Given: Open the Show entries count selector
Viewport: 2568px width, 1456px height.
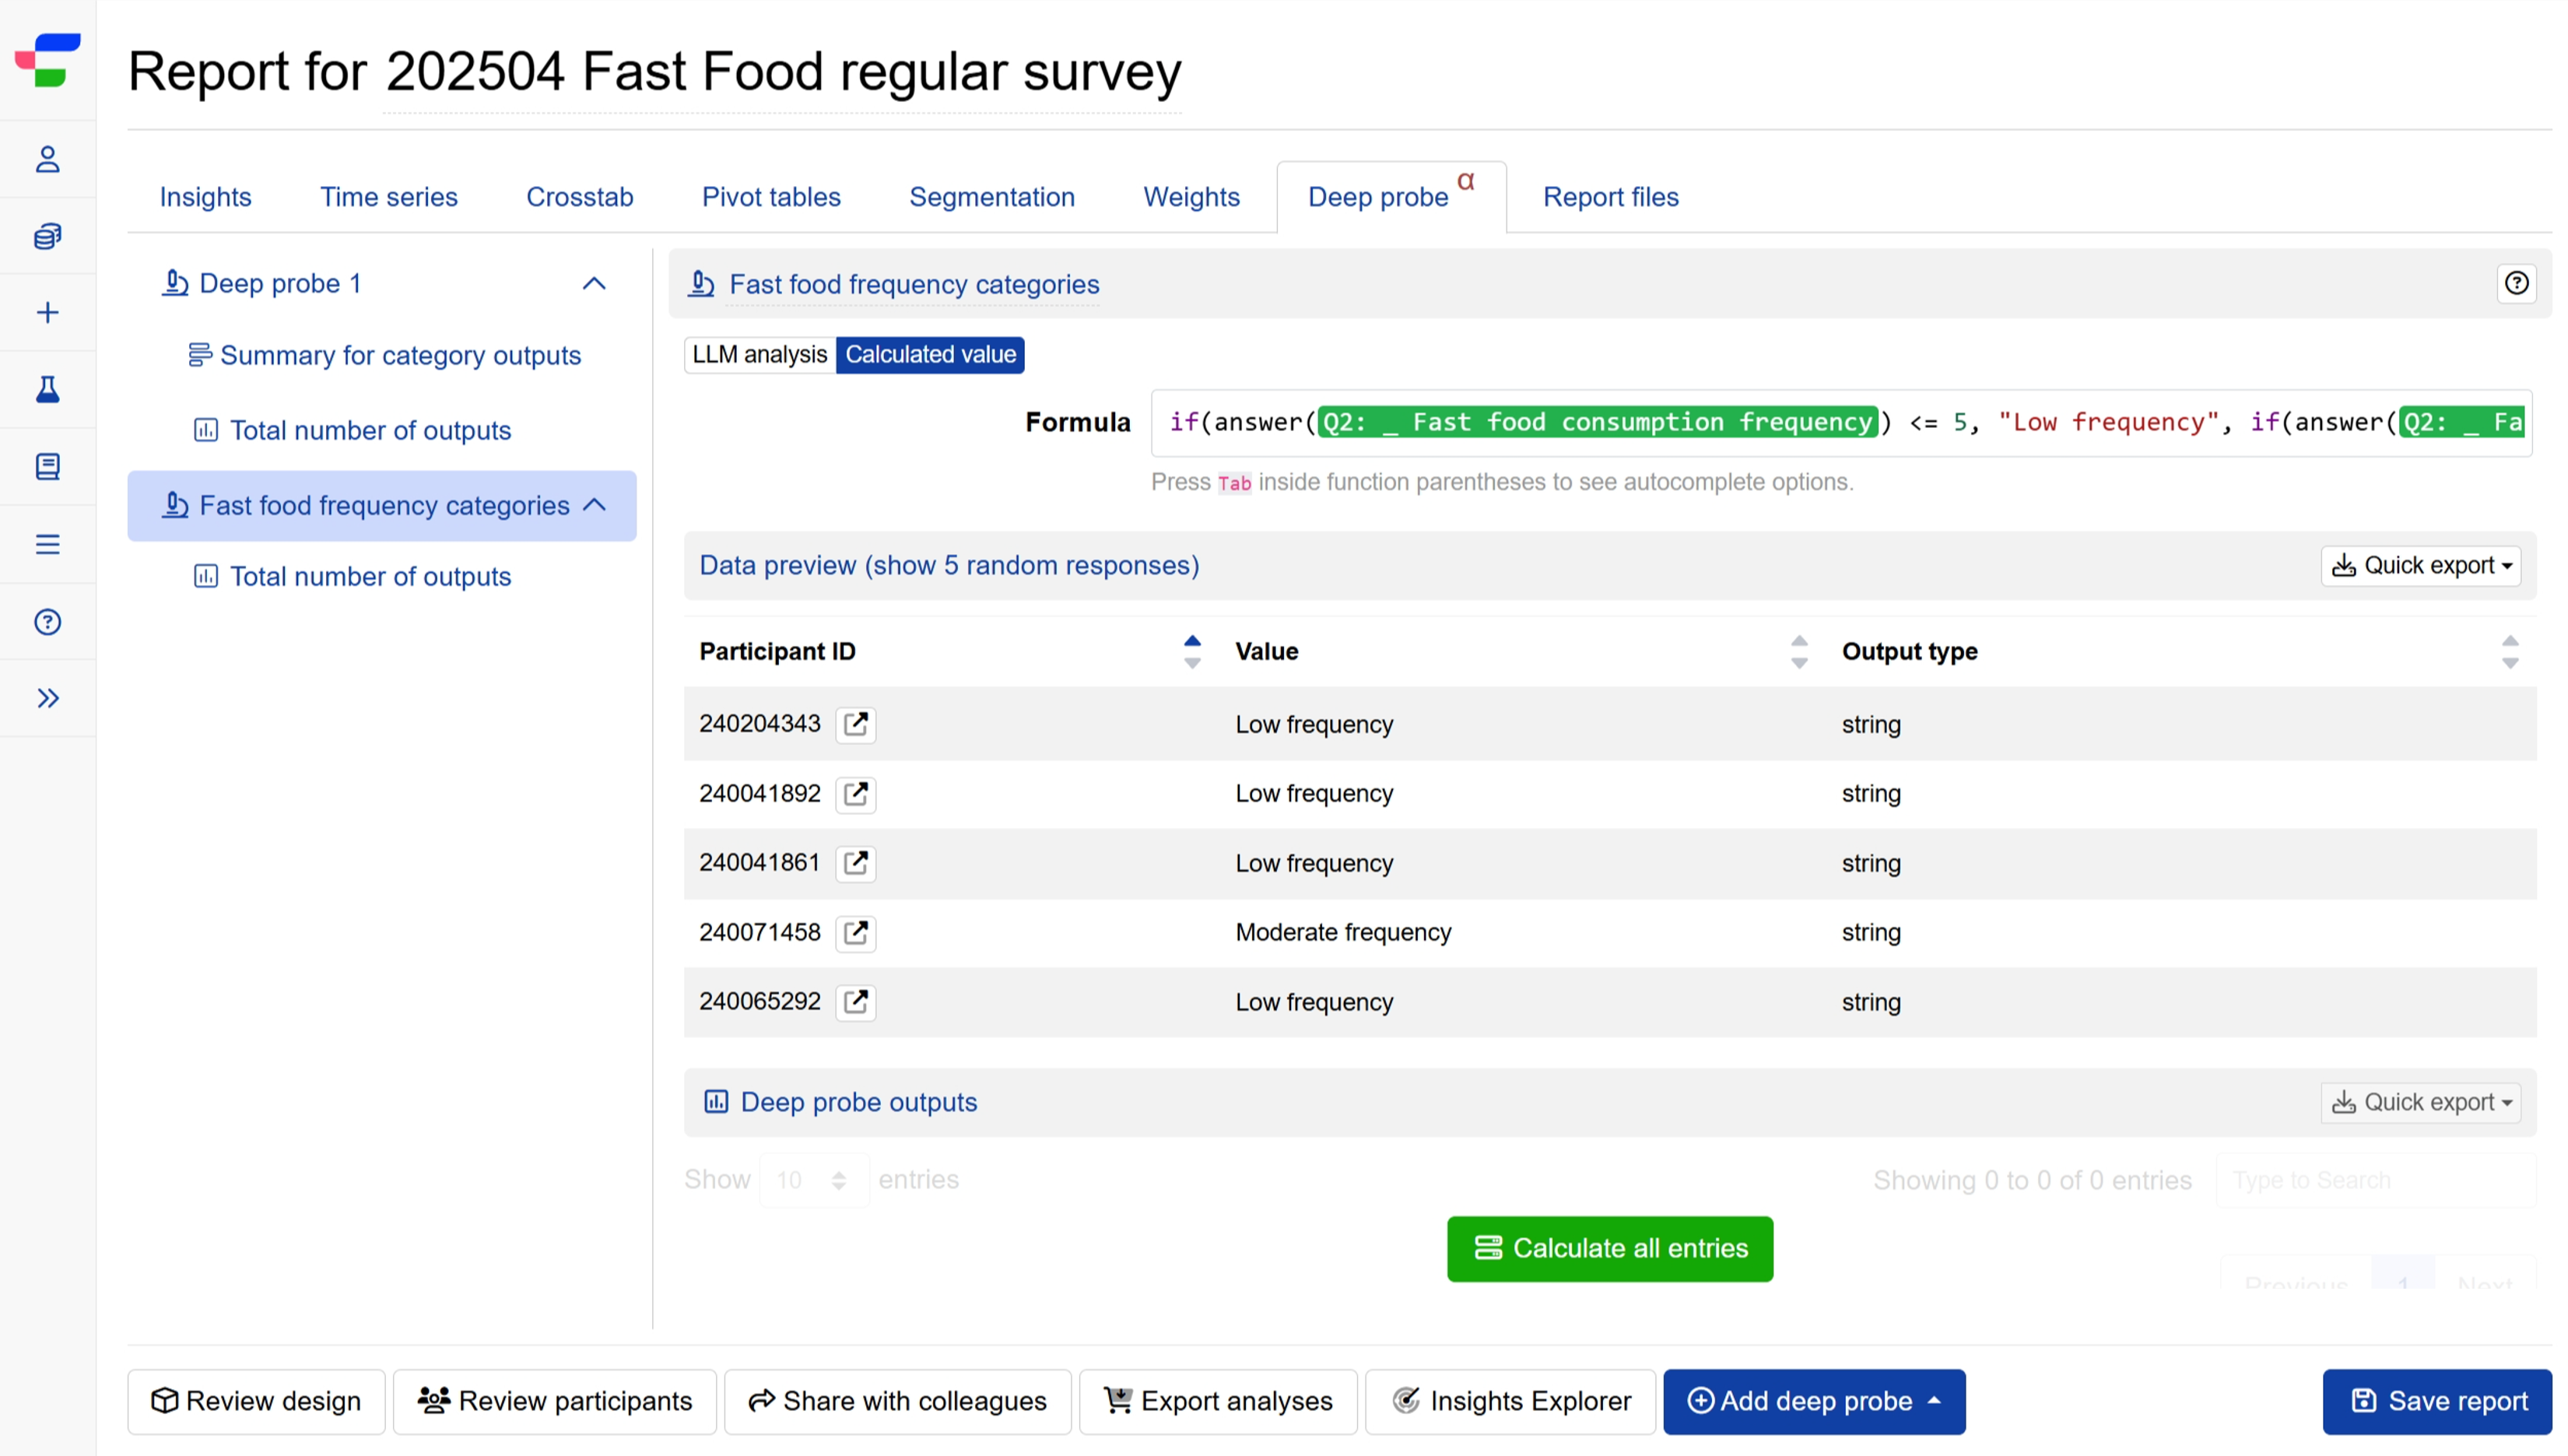Looking at the screenshot, I should click(x=813, y=1180).
